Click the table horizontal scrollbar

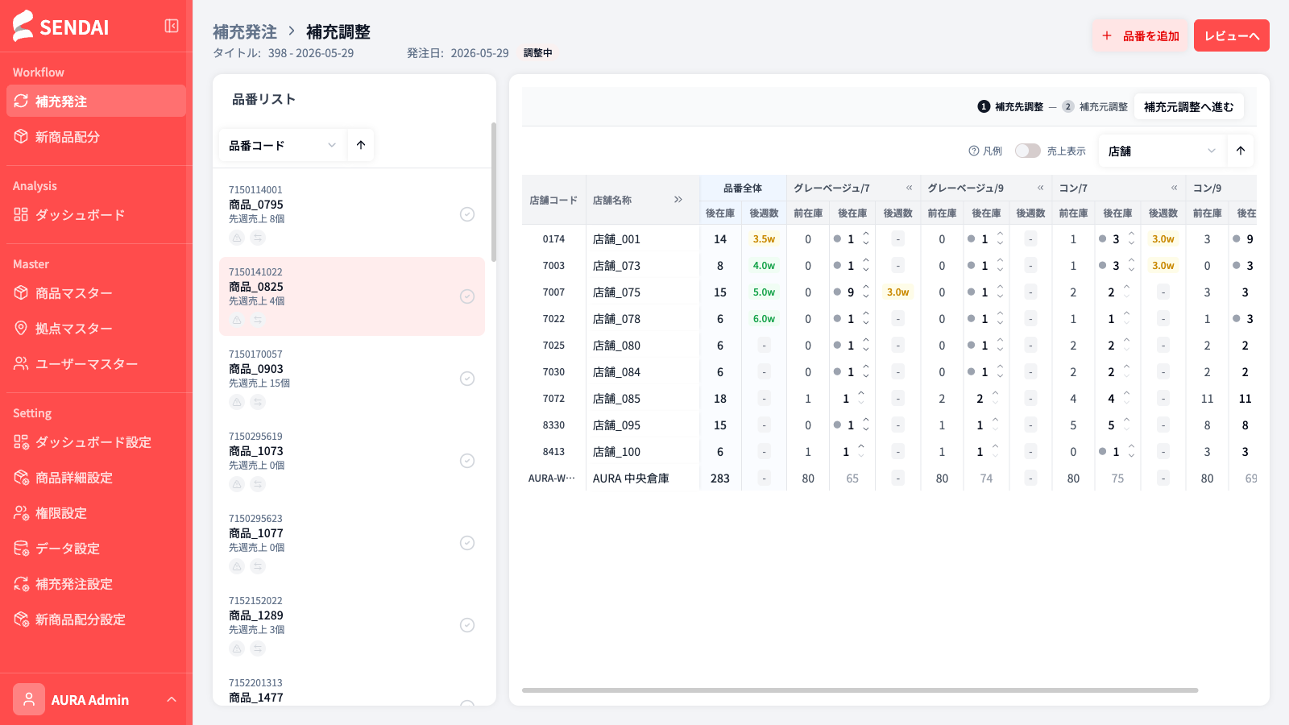coord(860,690)
